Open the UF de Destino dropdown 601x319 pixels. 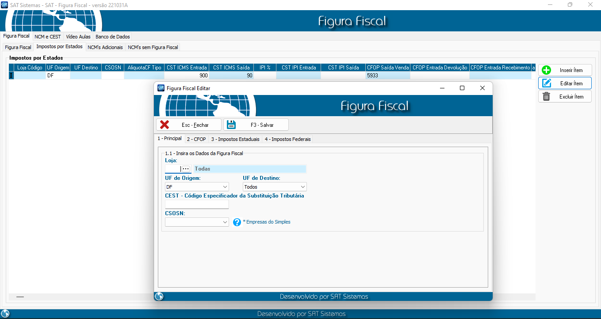302,187
